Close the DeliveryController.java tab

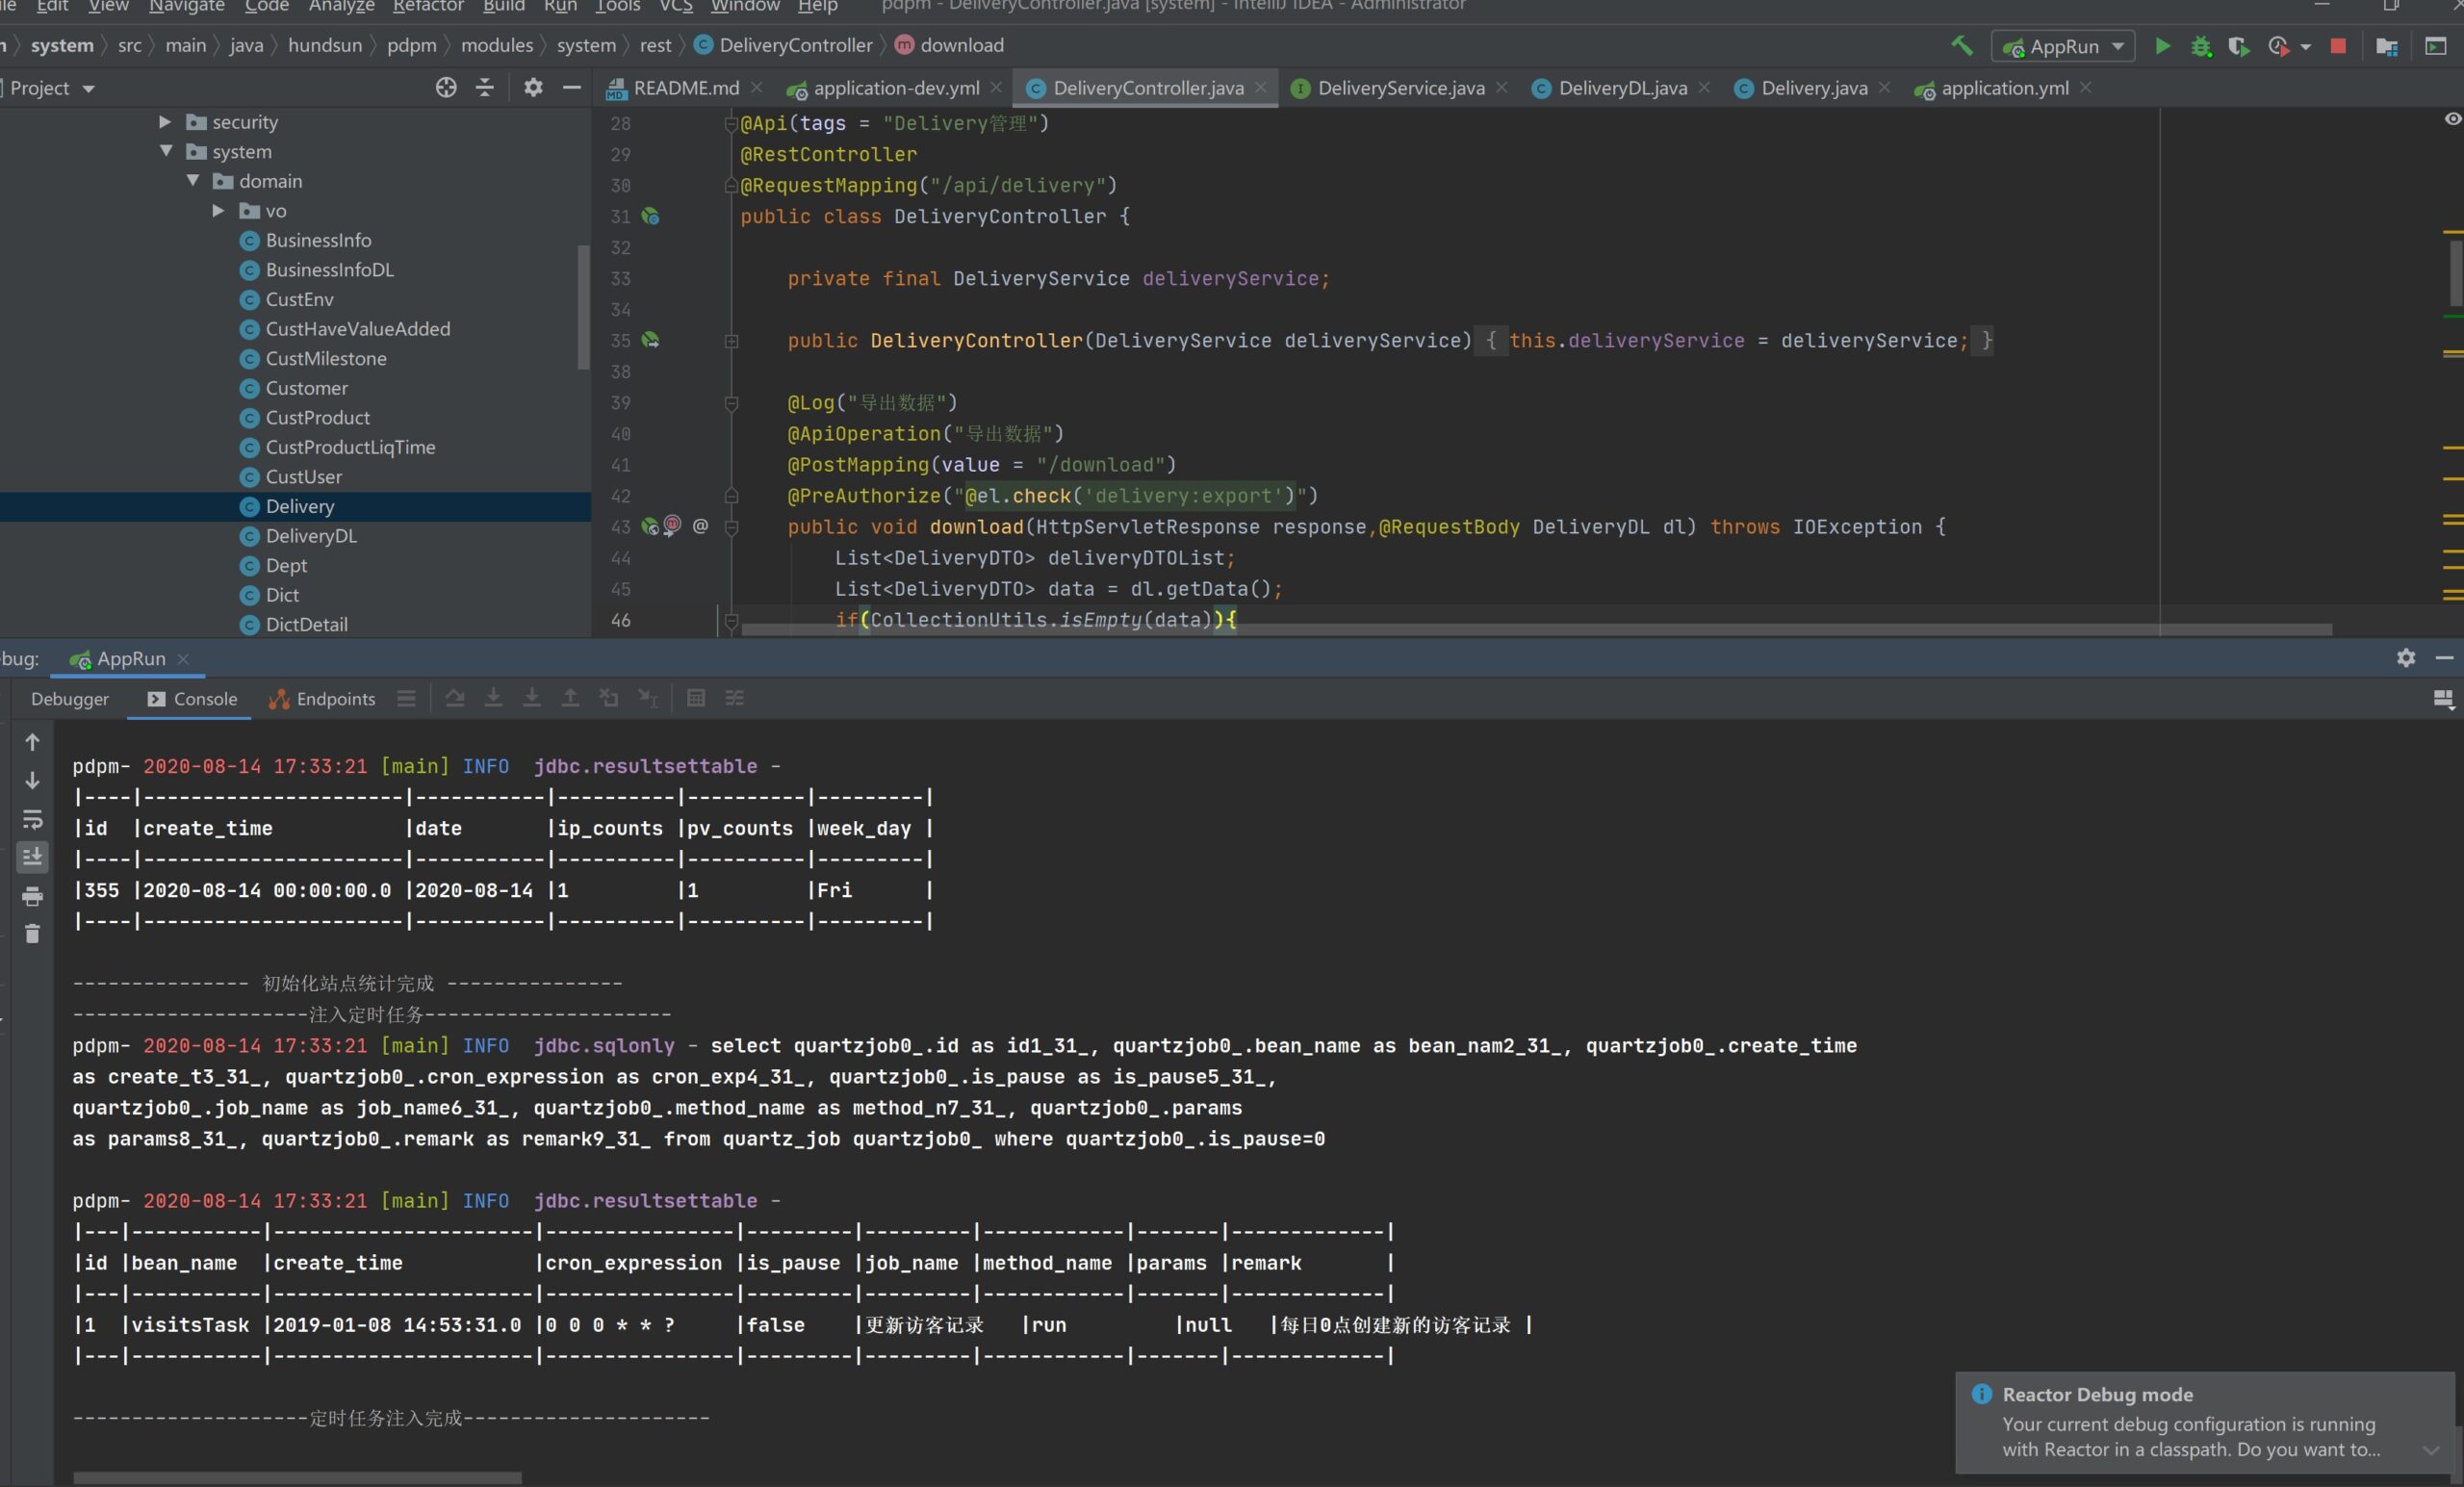click(x=1261, y=88)
